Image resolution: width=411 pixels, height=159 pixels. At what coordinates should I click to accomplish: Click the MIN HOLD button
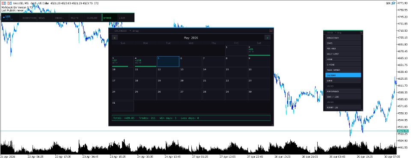point(343,48)
